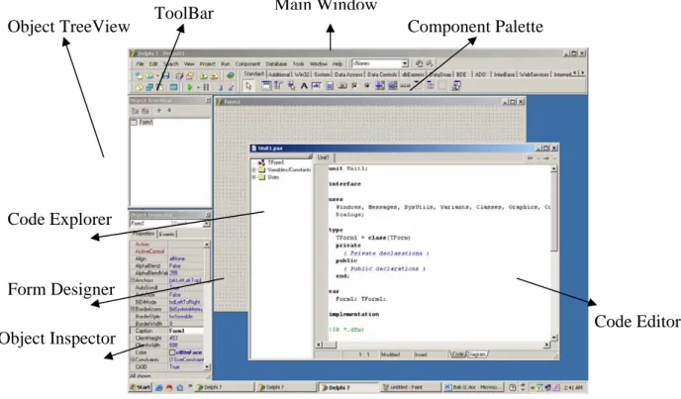Viewport: 681px width, 399px height.
Task: Select the arrow pointer in Component Palette
Action: [x=248, y=86]
